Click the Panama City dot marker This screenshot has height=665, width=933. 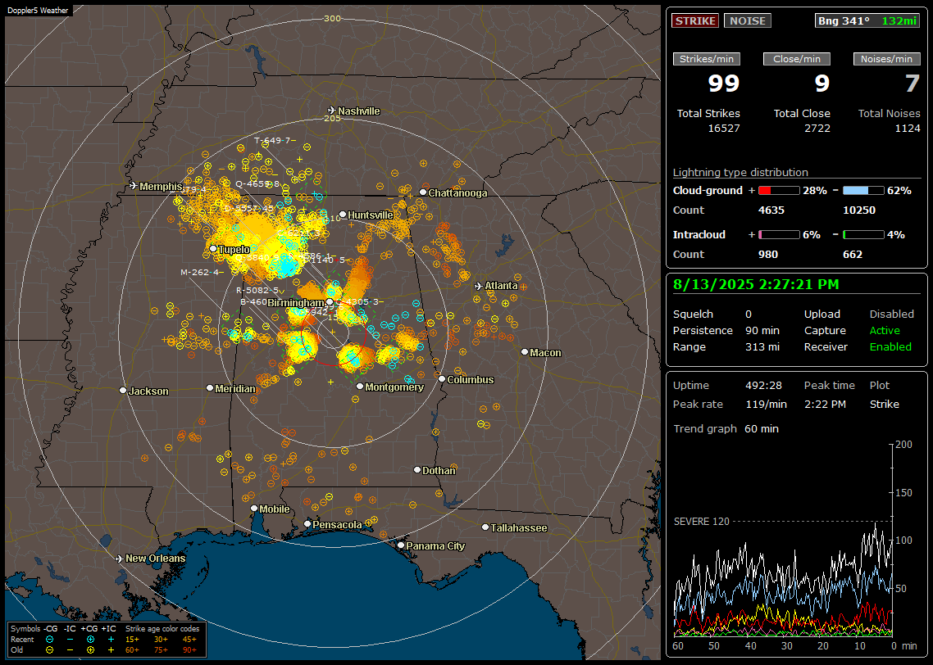pos(401,545)
